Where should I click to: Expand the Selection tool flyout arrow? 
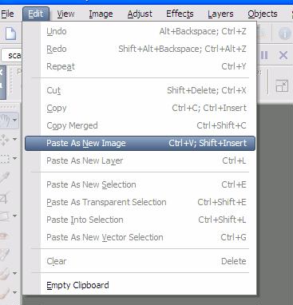(15, 159)
